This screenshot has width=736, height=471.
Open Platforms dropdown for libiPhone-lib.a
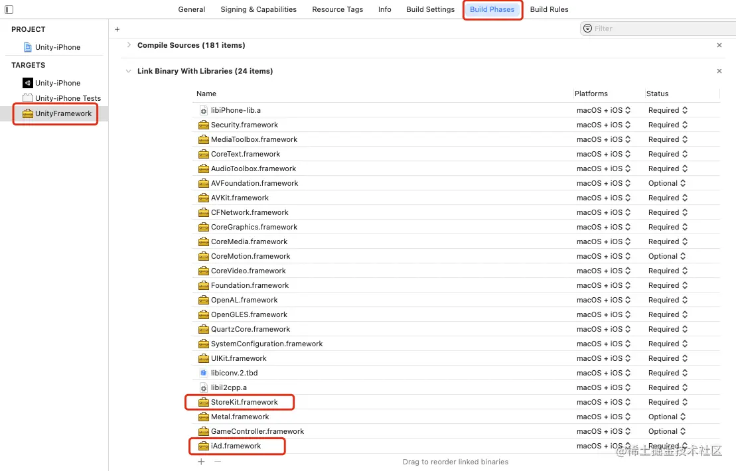(x=604, y=110)
